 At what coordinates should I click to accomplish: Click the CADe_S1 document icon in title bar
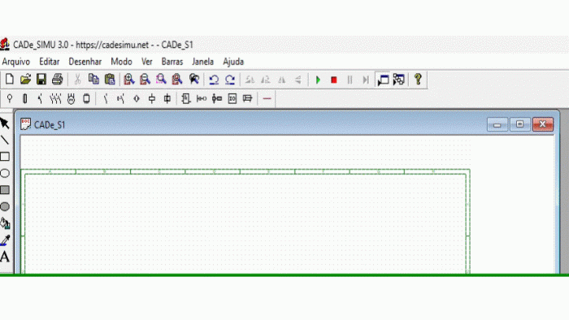click(x=25, y=124)
